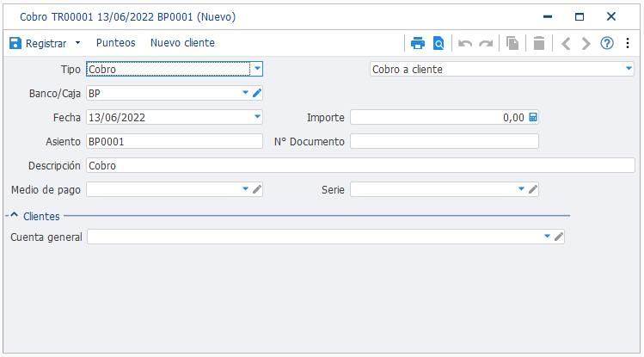This screenshot has width=644, height=357.
Task: Open the Registrar dropdown arrow
Action: coord(77,43)
